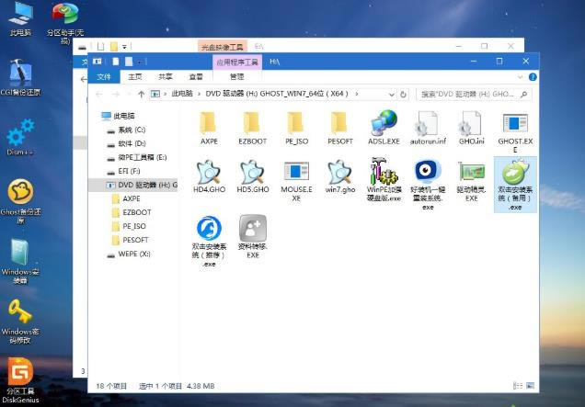Select the 资料转移.EXE icon

pyautogui.click(x=253, y=232)
